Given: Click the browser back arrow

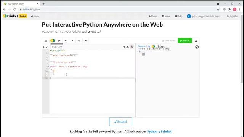Looking at the screenshot, I should pyautogui.click(x=4, y=10).
